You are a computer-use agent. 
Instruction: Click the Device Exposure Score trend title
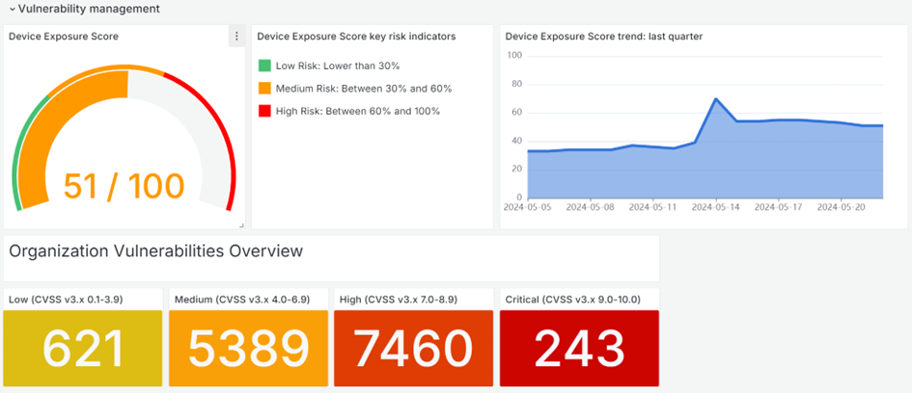(x=603, y=37)
